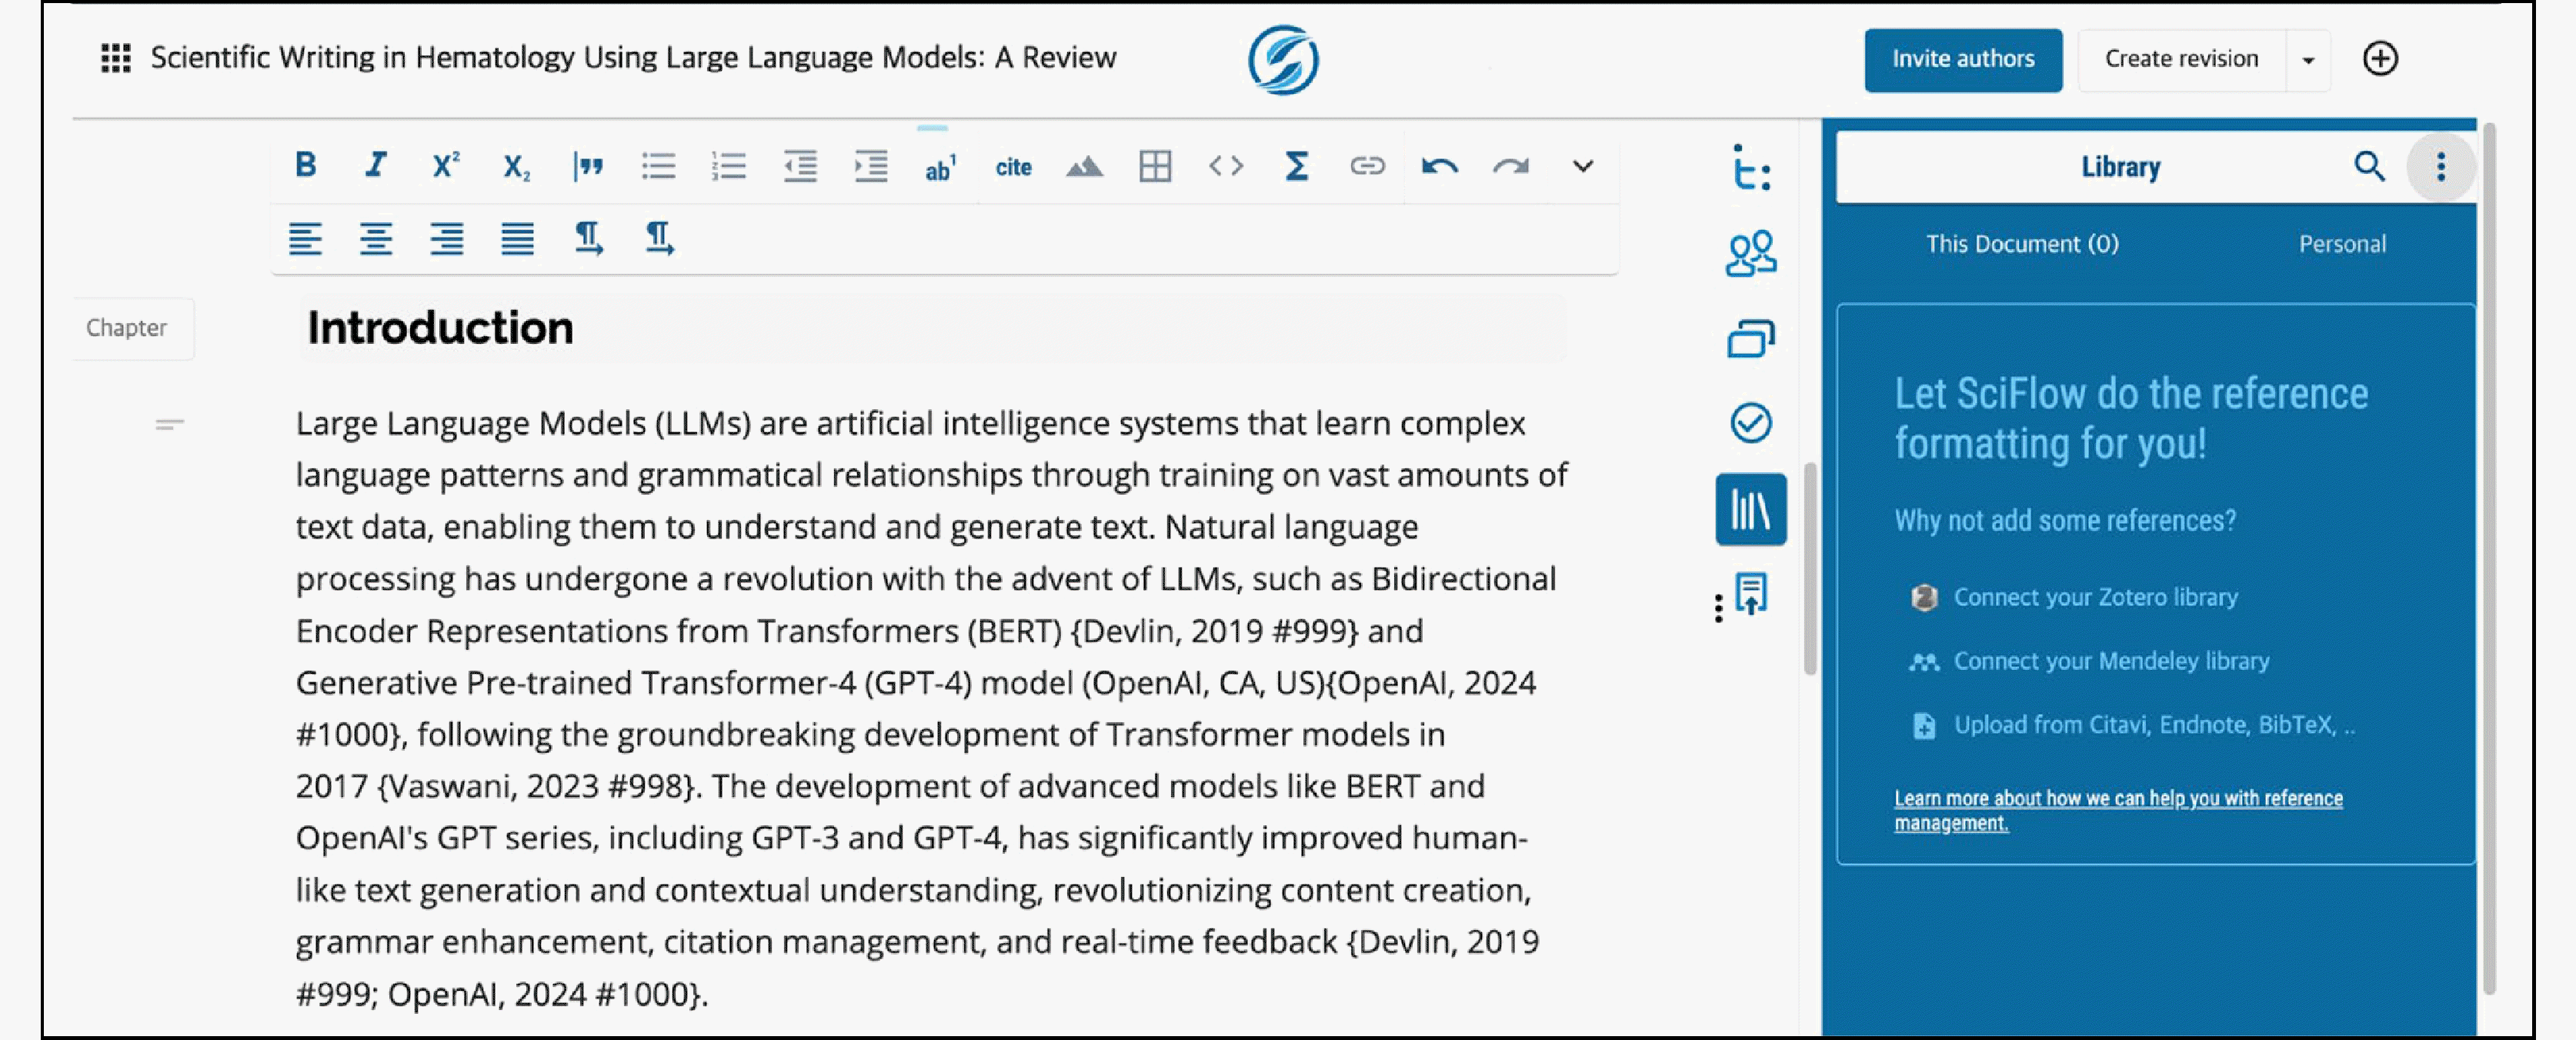Open the authors panel icon
2576x1040 pixels.
coord(1750,253)
